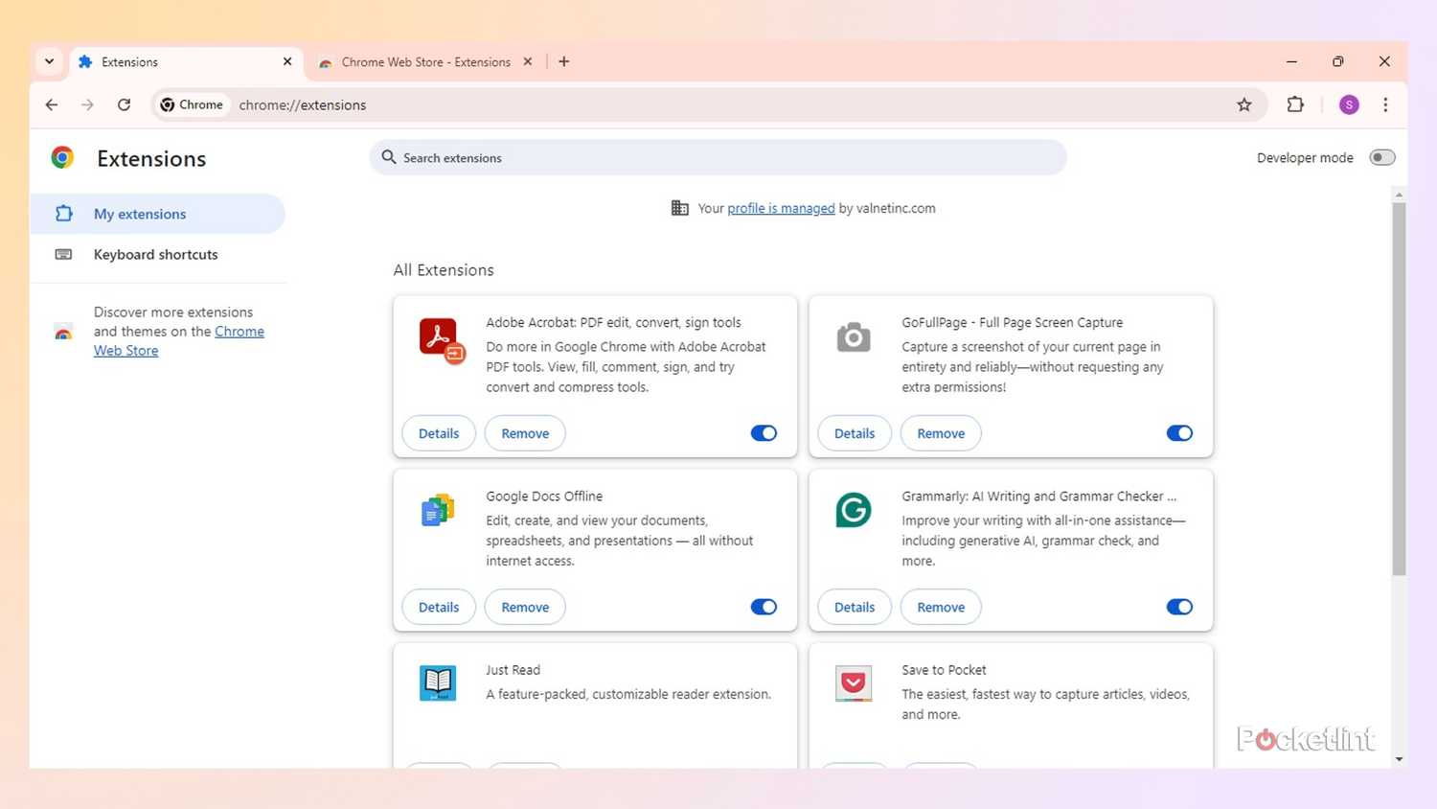Open the profile avatar icon

(1349, 104)
